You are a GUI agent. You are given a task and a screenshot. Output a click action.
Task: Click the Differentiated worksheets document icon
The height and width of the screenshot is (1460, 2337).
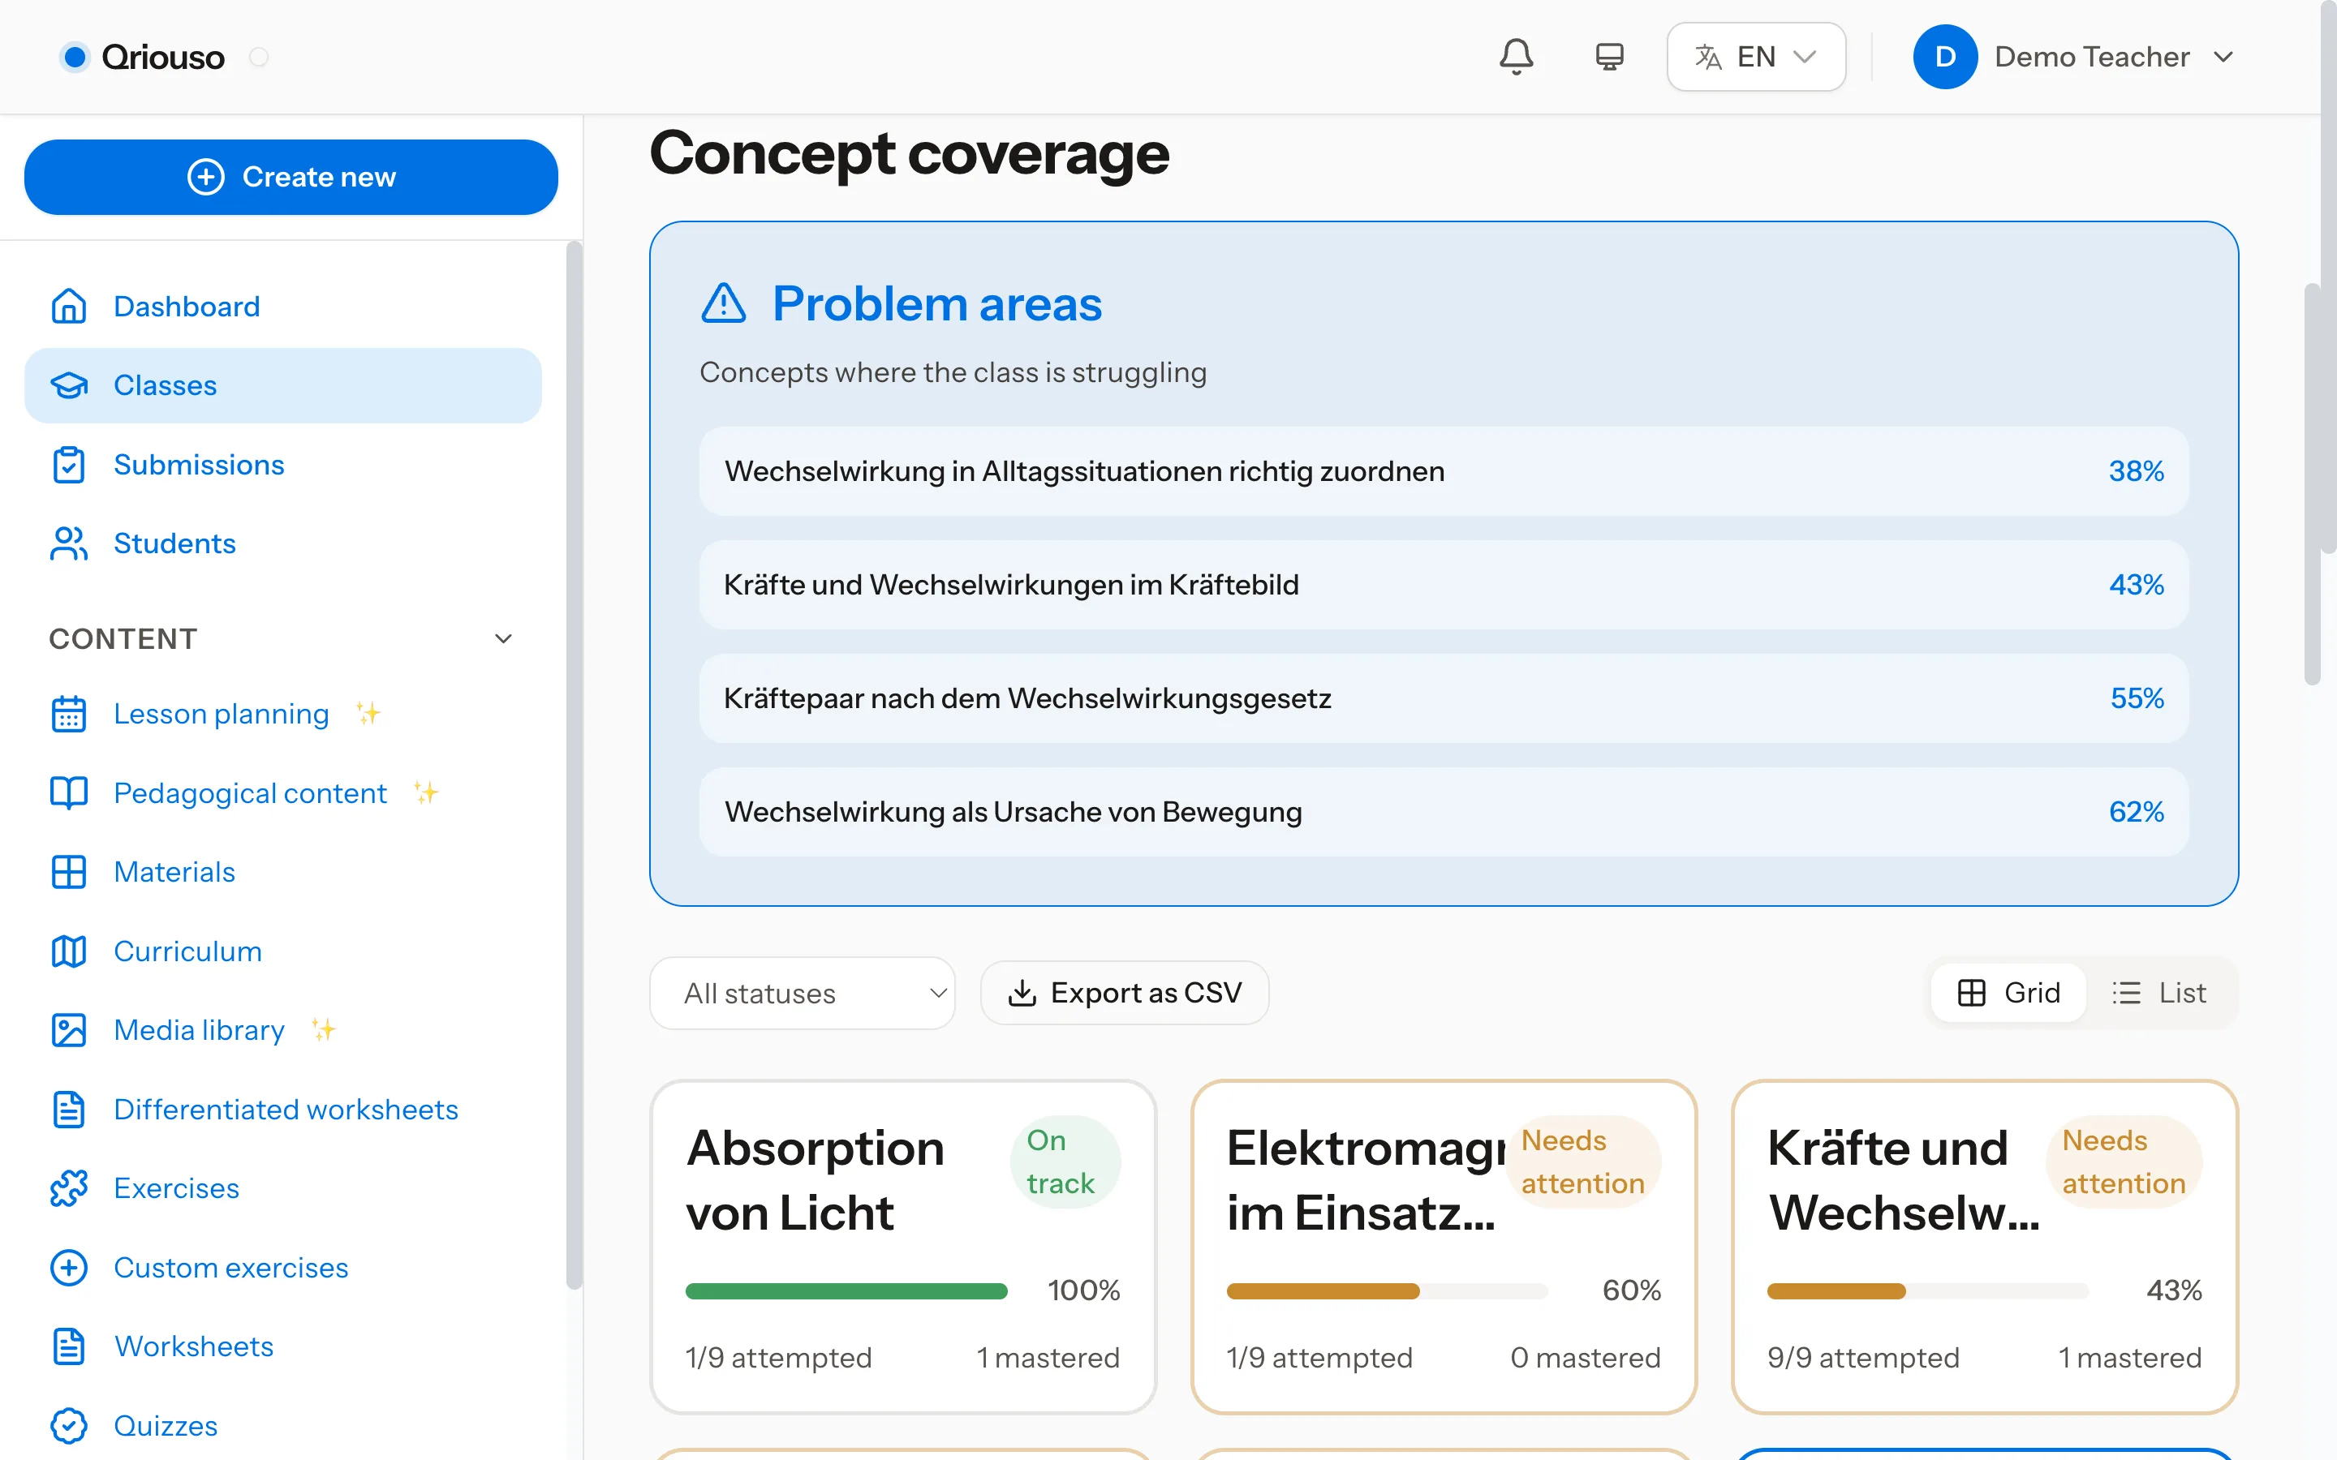click(x=68, y=1110)
